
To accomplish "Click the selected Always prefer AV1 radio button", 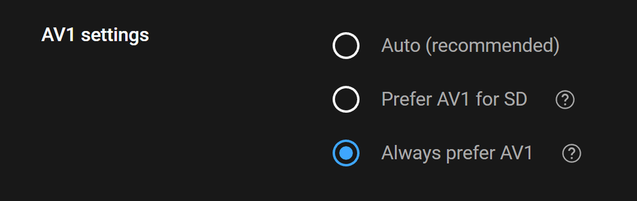I will pyautogui.click(x=346, y=153).
